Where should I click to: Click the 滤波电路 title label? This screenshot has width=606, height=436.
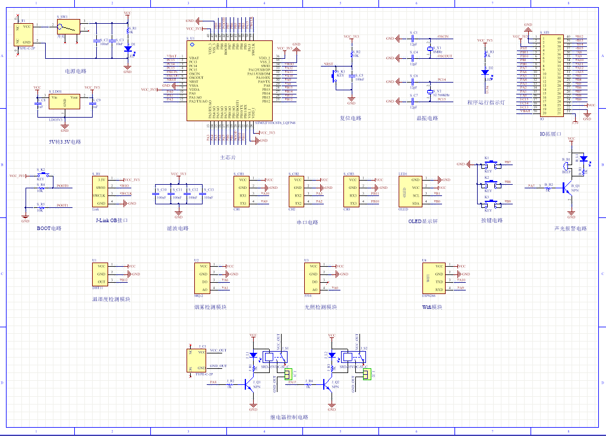pos(178,228)
